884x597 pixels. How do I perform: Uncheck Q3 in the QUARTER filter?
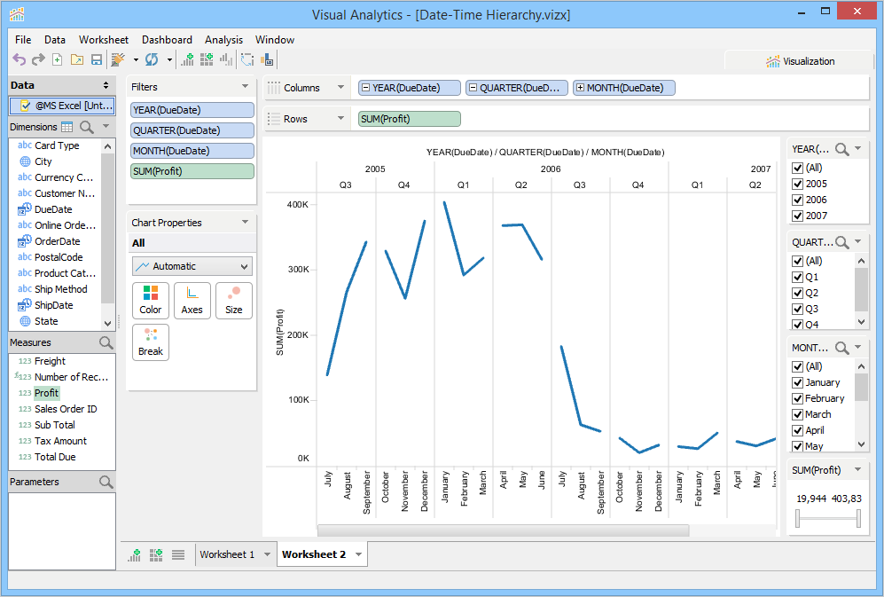(x=797, y=309)
